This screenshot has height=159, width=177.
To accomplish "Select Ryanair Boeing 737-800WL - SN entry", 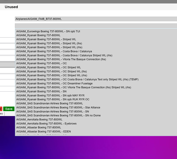I will pos(41,91).
